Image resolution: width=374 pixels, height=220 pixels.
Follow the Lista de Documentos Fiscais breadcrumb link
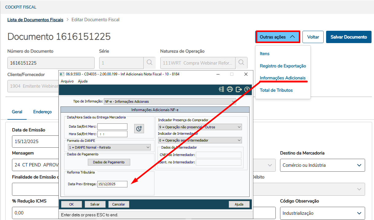pyautogui.click(x=35, y=19)
